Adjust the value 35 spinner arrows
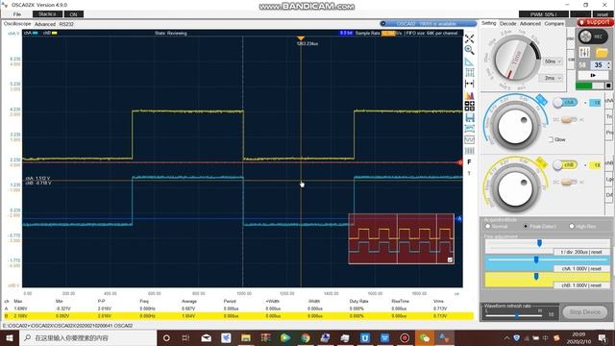615x346 pixels. click(x=608, y=64)
